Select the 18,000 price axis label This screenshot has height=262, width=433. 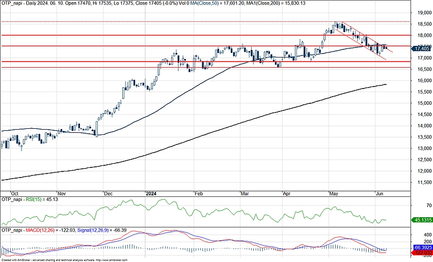coord(424,35)
